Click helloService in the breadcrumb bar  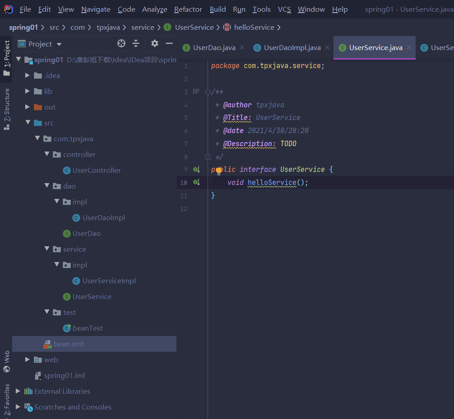click(254, 27)
